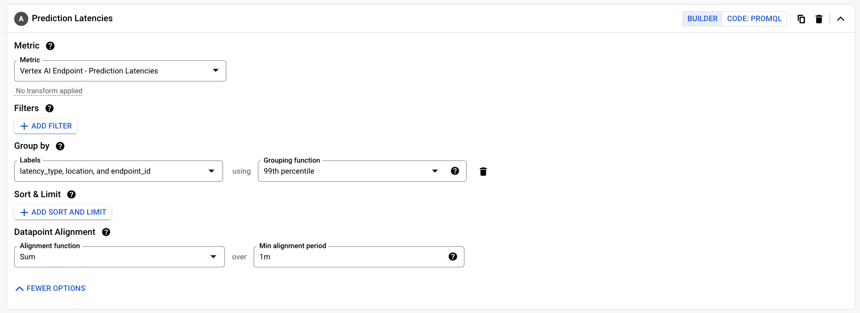Show Sort & Limit help

pos(72,194)
